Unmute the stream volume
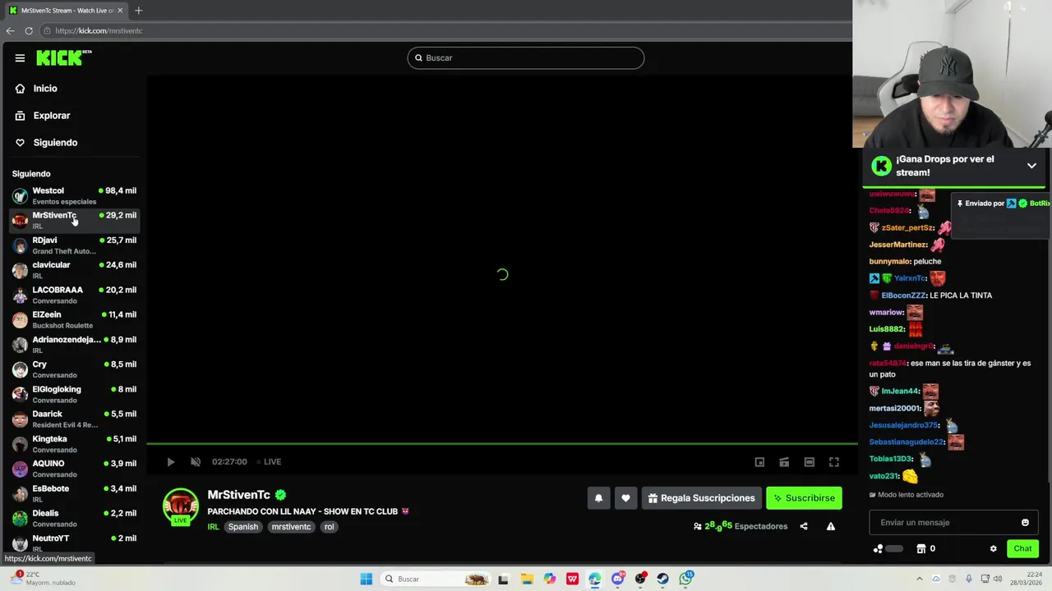The height and width of the screenshot is (591, 1052). tap(196, 462)
